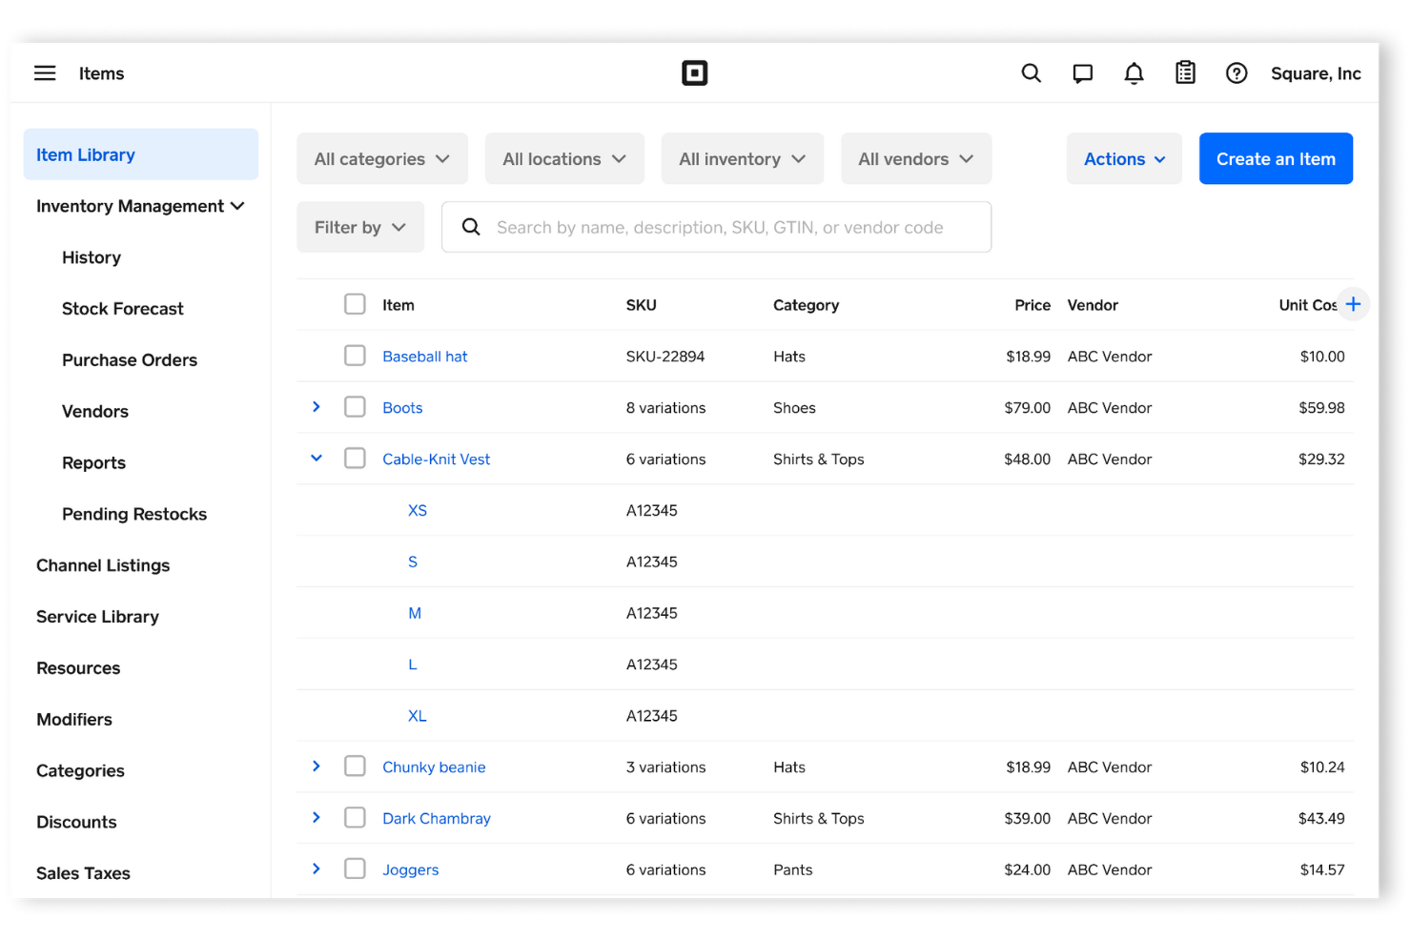Open the hamburger navigation menu
Screen dimensions: 1411x941
click(x=45, y=73)
